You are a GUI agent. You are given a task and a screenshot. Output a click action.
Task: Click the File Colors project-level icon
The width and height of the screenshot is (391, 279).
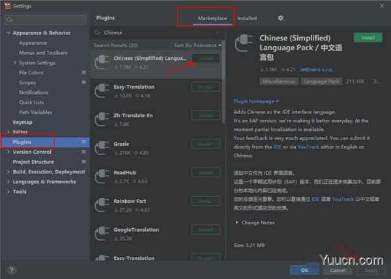point(84,72)
